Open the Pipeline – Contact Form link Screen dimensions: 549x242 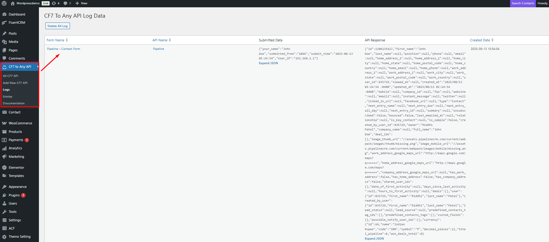pos(64,49)
